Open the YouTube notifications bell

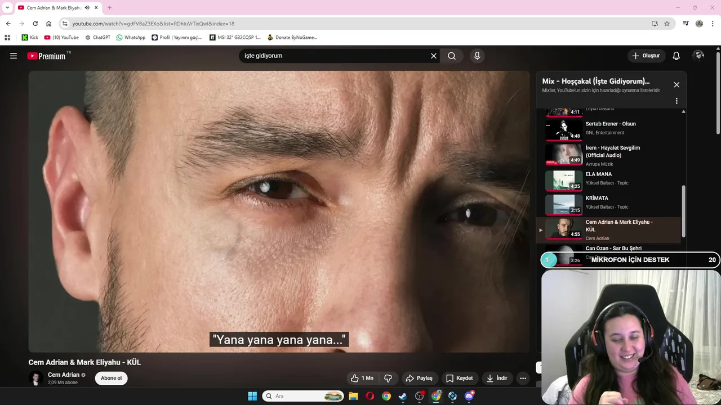pyautogui.click(x=677, y=56)
